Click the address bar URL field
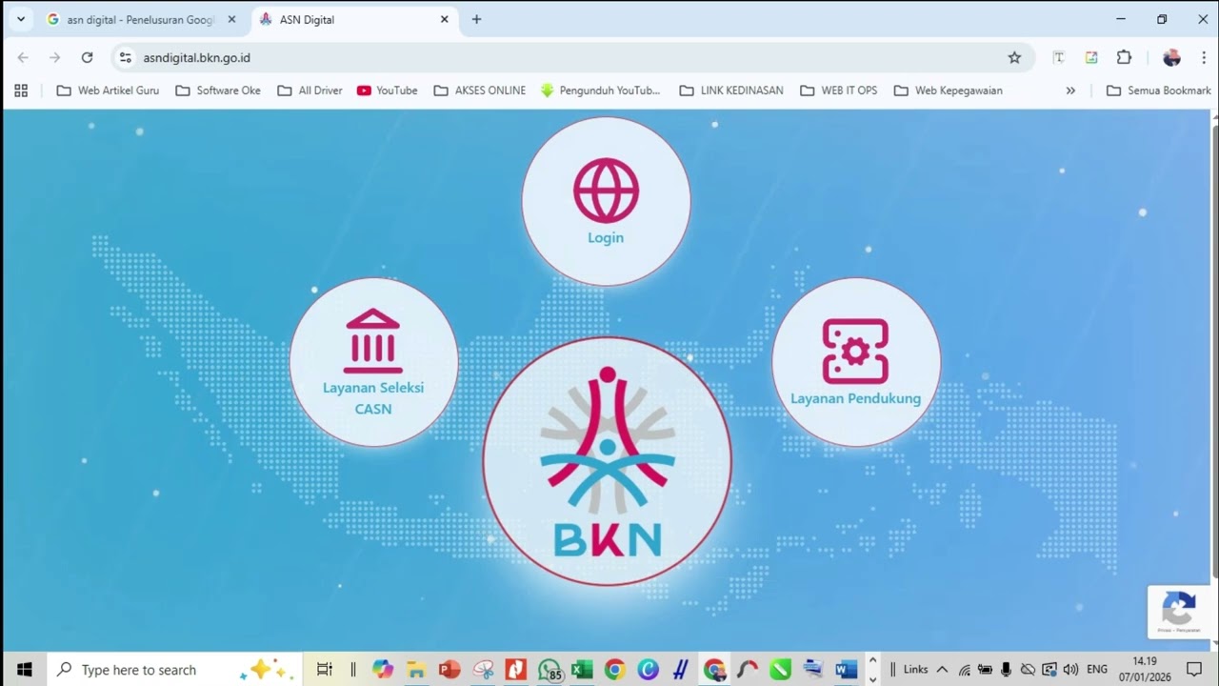The image size is (1219, 686). pos(571,57)
